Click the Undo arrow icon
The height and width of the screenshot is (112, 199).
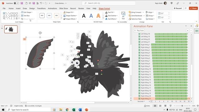click(x=41, y=3)
